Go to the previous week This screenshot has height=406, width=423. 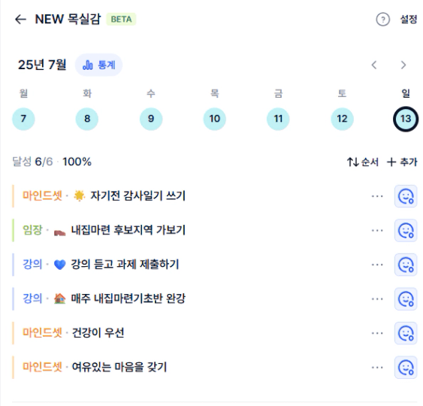coord(374,65)
